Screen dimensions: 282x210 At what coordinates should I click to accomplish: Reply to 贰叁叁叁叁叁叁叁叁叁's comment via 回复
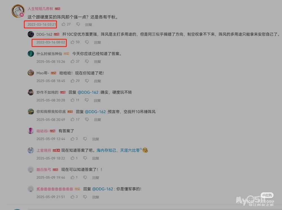(x=96, y=197)
